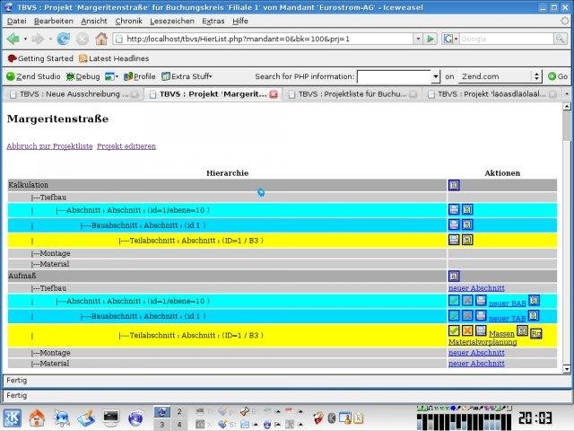Open PHP information search box dropdown
Viewport: 574px width, 431px height.
435,76
